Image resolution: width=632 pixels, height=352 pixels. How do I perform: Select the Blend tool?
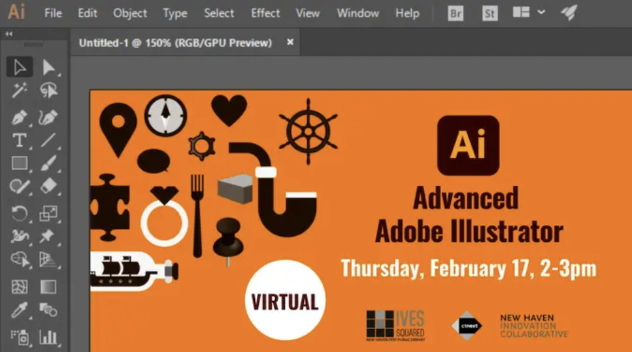48,310
